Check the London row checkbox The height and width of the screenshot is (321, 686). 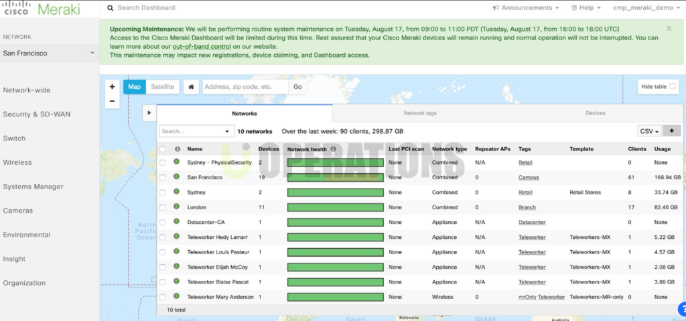coord(163,207)
